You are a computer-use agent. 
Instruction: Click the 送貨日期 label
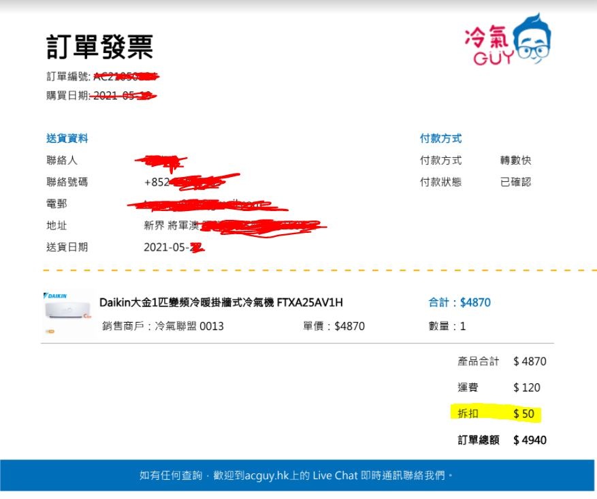(67, 247)
